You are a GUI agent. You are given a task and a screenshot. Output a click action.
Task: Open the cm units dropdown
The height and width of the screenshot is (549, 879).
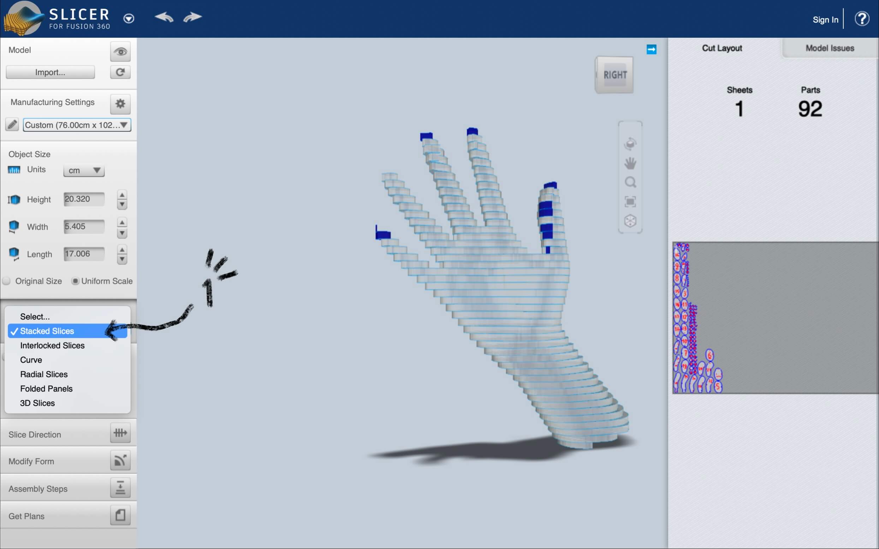pos(84,170)
